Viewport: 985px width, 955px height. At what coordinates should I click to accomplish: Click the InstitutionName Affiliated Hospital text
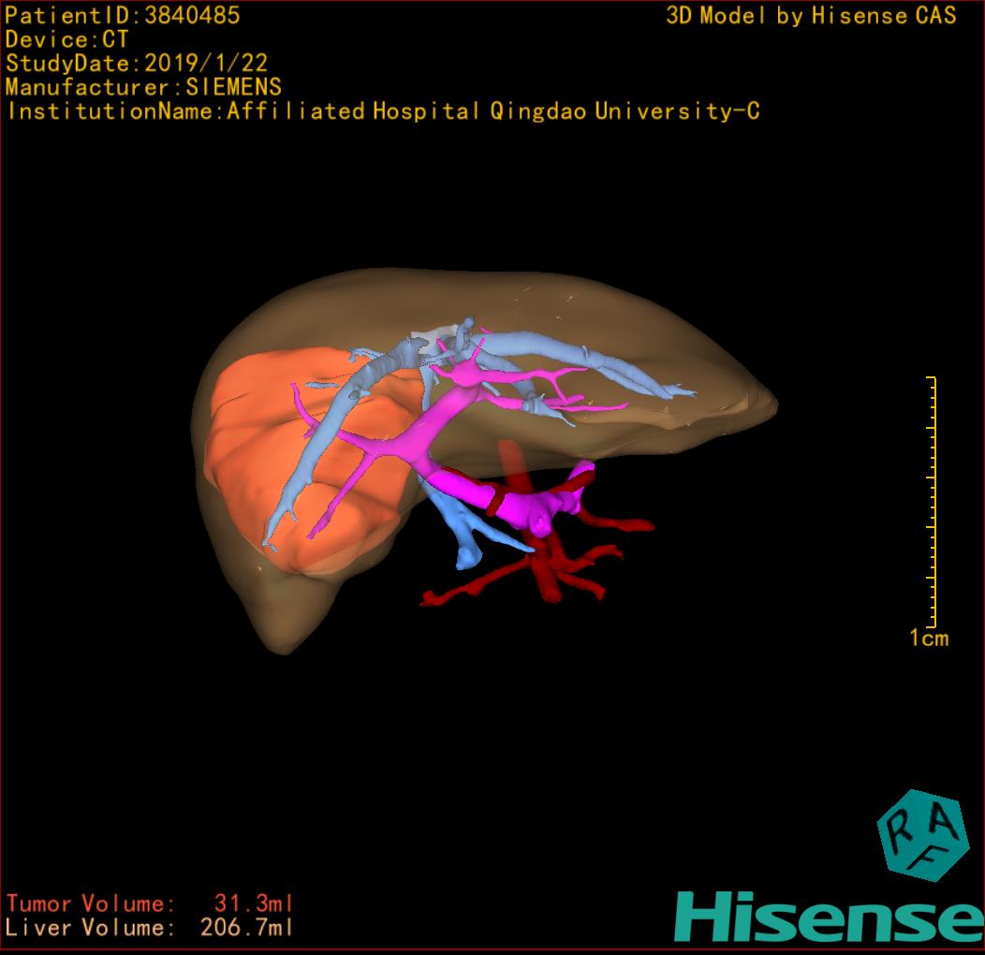point(383,111)
